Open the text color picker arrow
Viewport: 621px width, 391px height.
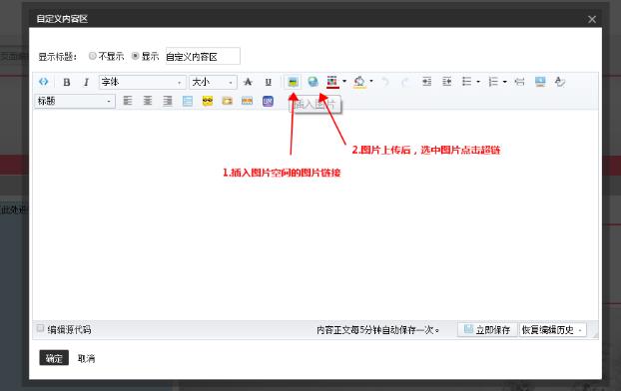pos(344,82)
